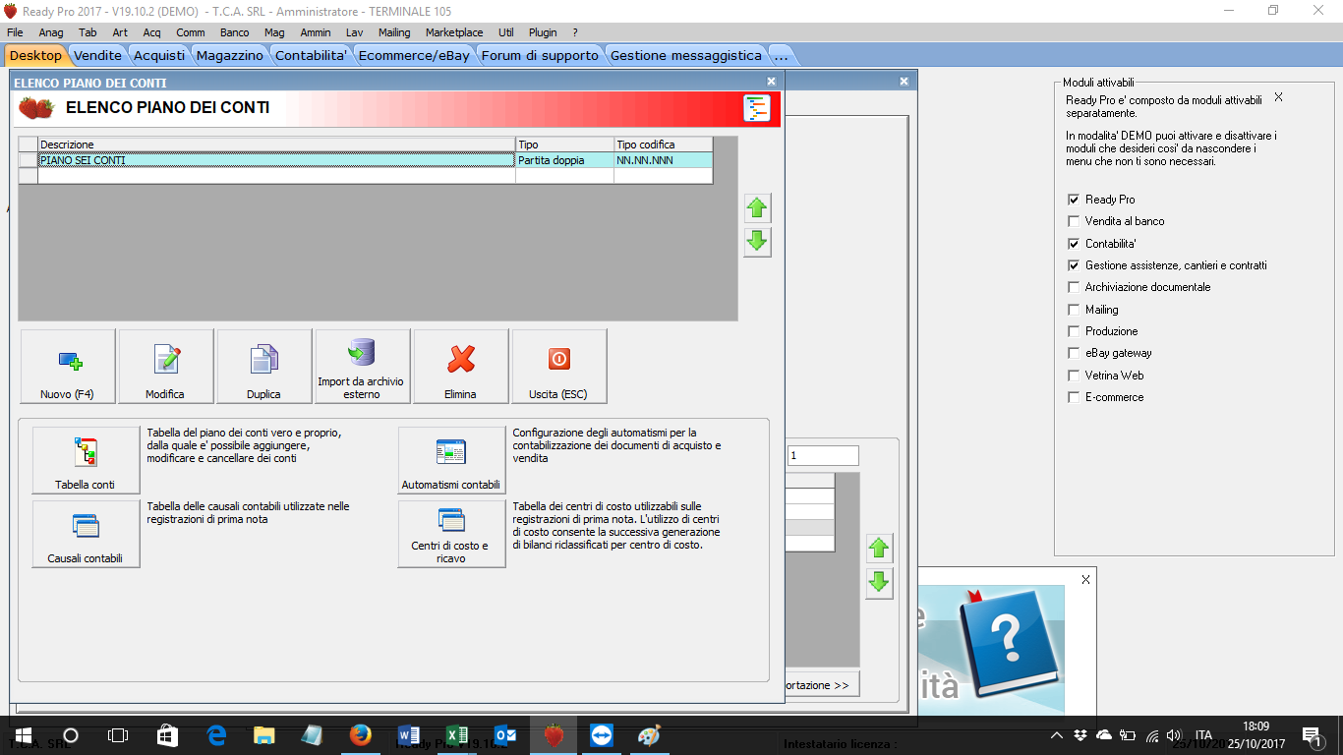Viewport: 1343px width, 755px height.
Task: Open Cortana search circle in taskbar
Action: click(x=71, y=735)
